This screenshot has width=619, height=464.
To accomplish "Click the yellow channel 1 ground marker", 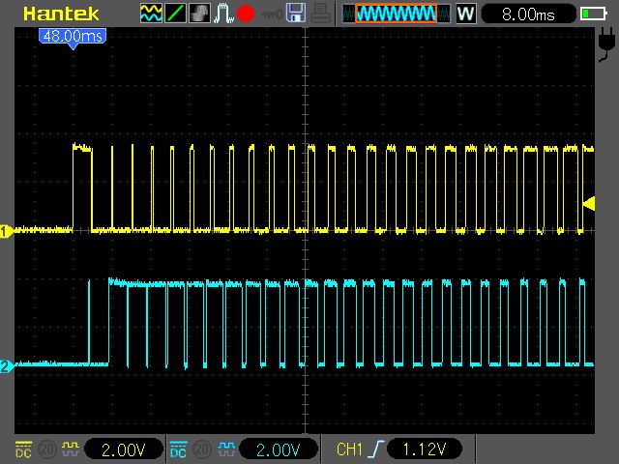I will coord(6,231).
